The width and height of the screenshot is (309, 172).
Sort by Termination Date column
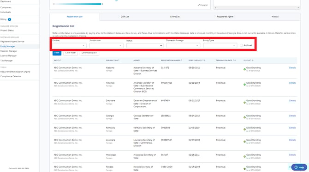coord(226,60)
